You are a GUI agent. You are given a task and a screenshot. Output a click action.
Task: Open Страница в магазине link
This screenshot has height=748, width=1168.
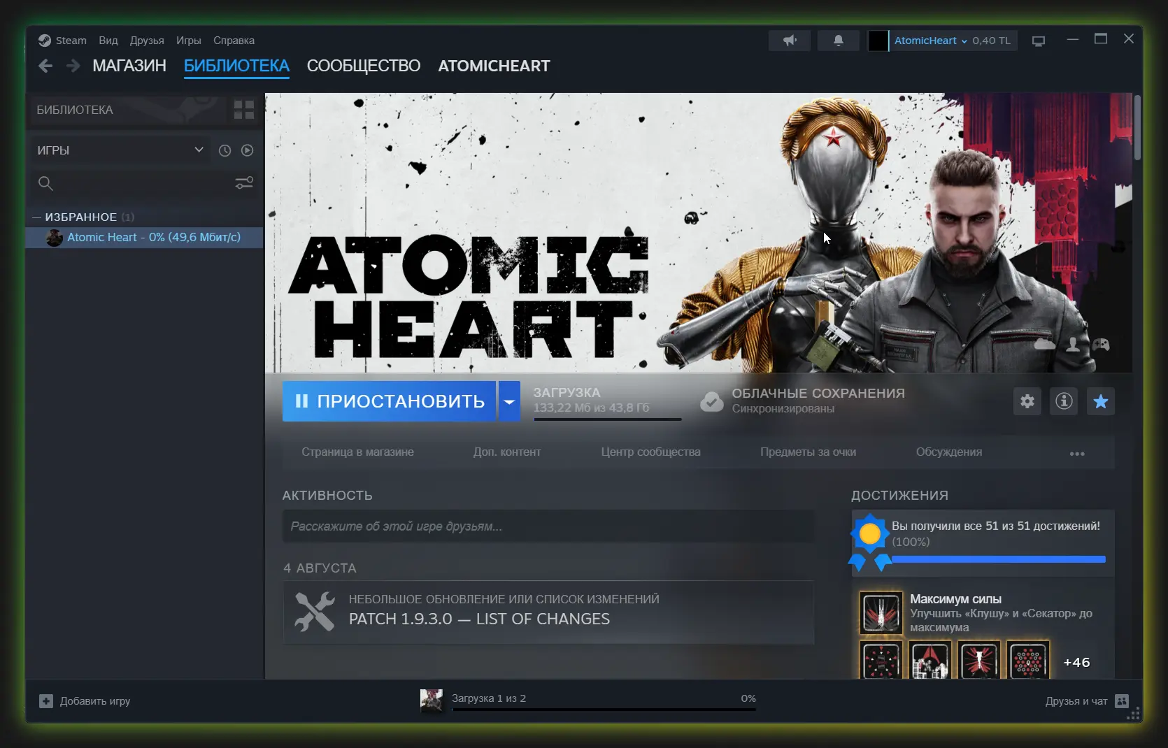pyautogui.click(x=357, y=452)
